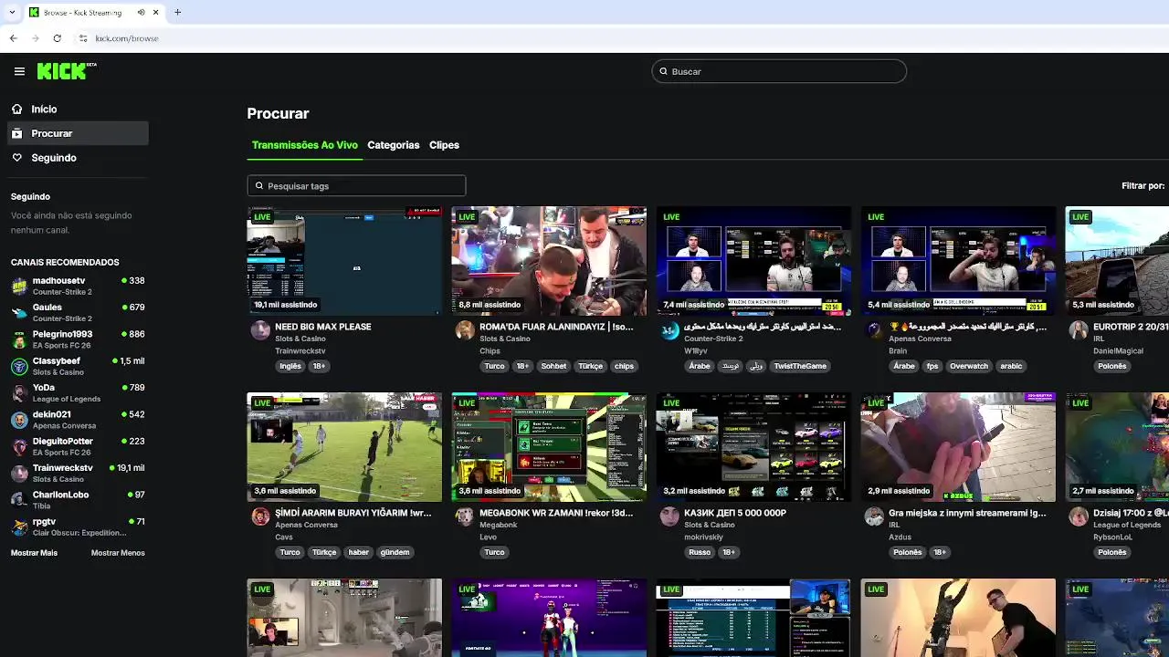Click Mostrar Mais link
The height and width of the screenshot is (657, 1169).
(x=34, y=553)
